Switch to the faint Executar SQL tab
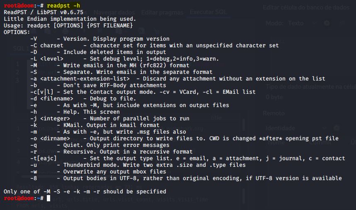The height and width of the screenshot is (210, 356). point(208,12)
